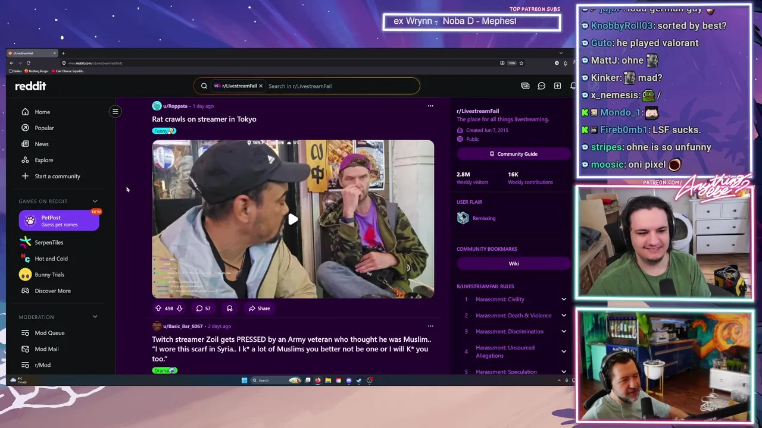The image size is (762, 428).
Task: Open File Explorer from the taskbar
Action: click(328, 380)
